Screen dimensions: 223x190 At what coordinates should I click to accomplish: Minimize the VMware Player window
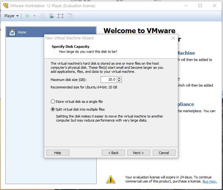(186, 6)
